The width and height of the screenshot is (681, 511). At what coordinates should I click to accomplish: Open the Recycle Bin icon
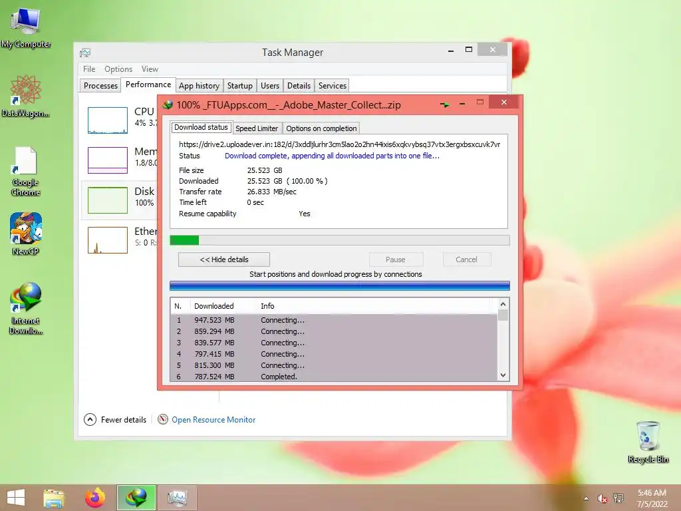[648, 442]
